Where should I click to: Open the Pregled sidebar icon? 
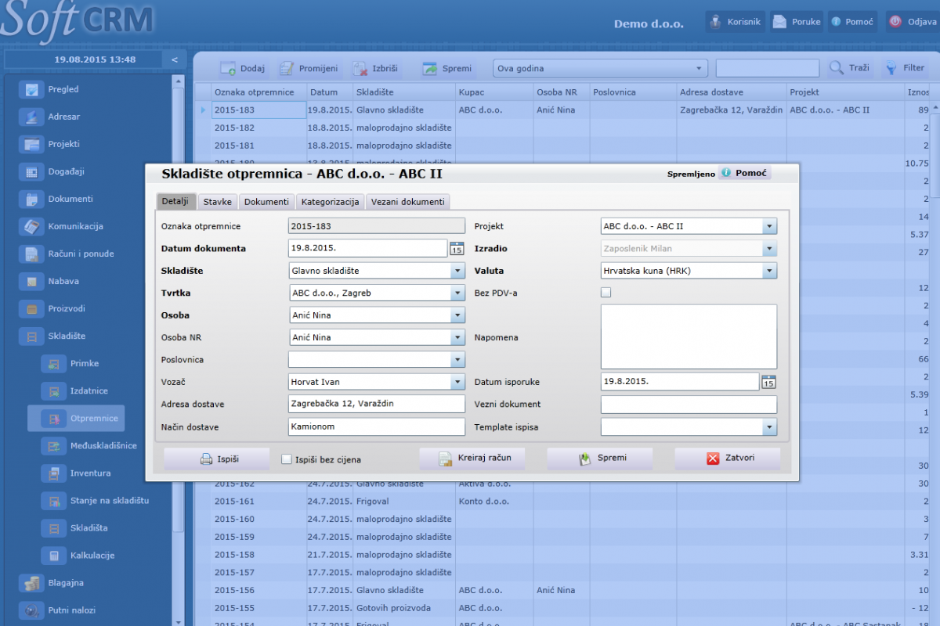[31, 89]
